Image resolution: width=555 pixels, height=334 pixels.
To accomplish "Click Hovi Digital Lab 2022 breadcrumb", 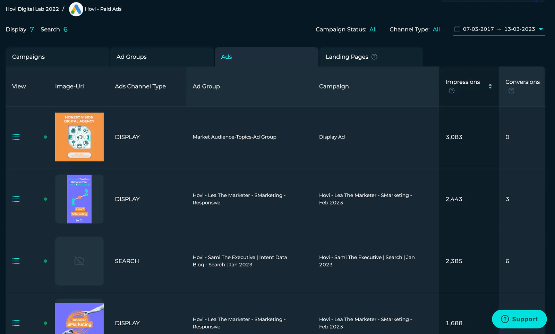I will click(x=32, y=9).
